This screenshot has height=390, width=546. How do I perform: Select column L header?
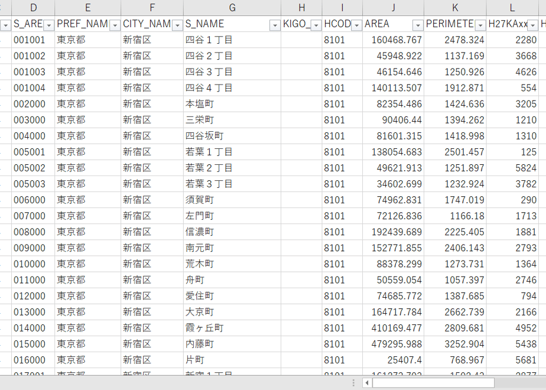coord(512,8)
